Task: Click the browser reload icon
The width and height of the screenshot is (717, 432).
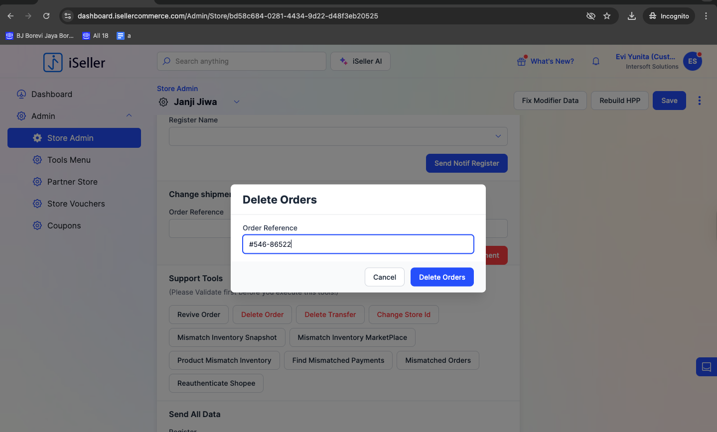Action: (46, 16)
